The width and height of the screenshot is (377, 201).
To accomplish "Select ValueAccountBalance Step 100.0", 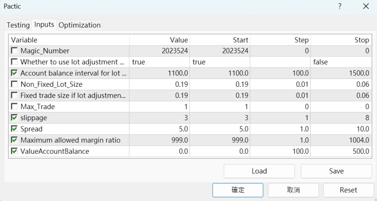I will 280,151.
